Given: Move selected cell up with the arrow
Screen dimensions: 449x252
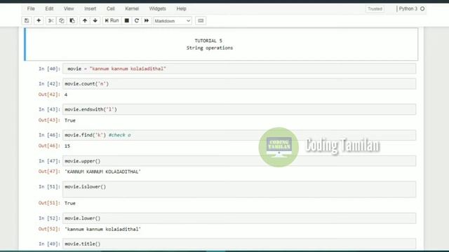Looking at the screenshot, I should pyautogui.click(x=85, y=20).
